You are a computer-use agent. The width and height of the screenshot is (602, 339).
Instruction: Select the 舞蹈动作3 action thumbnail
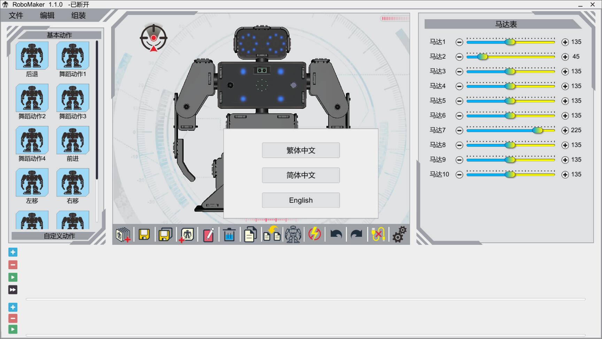click(x=73, y=98)
